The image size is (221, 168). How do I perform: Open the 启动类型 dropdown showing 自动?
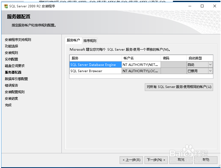(210, 65)
